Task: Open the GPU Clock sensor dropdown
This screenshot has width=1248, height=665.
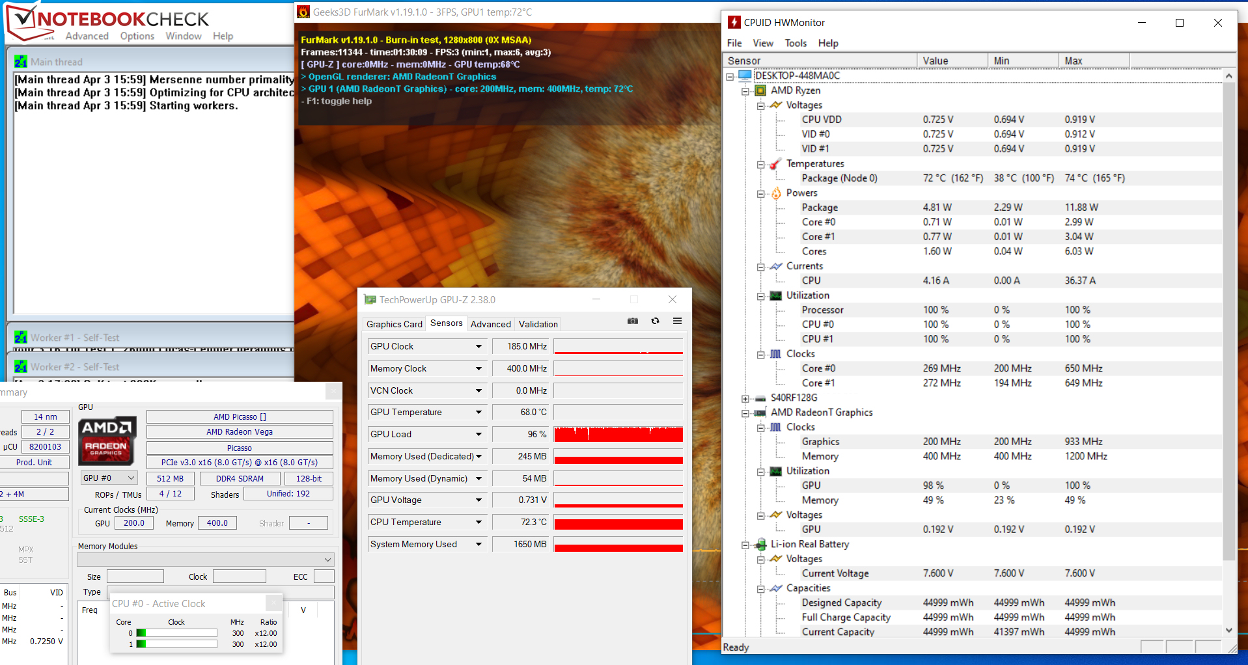Action: click(478, 347)
